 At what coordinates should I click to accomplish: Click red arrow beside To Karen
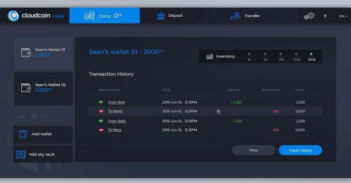point(101,111)
